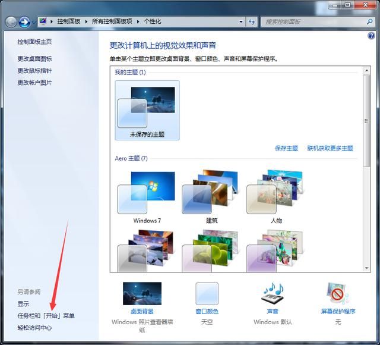Apply the Windows 7 Aero theme
This screenshot has width=380, height=345.
147,197
